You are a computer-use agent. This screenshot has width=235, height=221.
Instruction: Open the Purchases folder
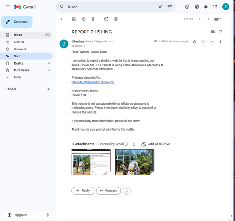pyautogui.click(x=26, y=70)
